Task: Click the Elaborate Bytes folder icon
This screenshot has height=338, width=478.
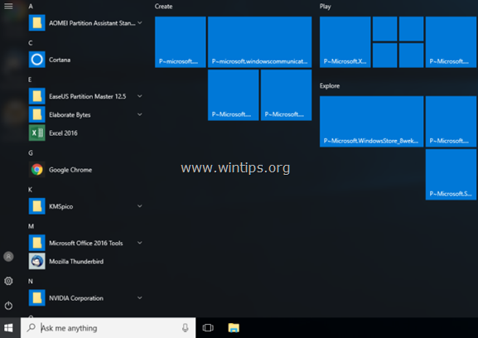Action: click(37, 114)
